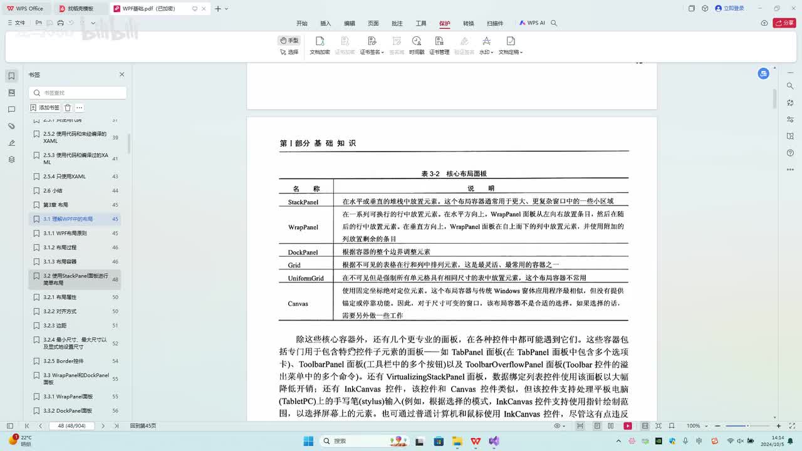Screen dimensions: 802x451
Task: Click the 书签查找 search field
Action: pos(78,93)
